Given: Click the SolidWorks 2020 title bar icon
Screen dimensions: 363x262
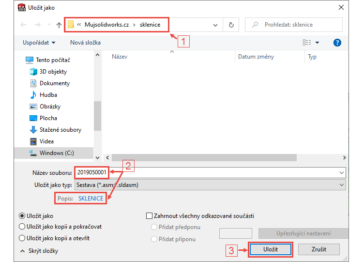Looking at the screenshot, I should pos(22,7).
